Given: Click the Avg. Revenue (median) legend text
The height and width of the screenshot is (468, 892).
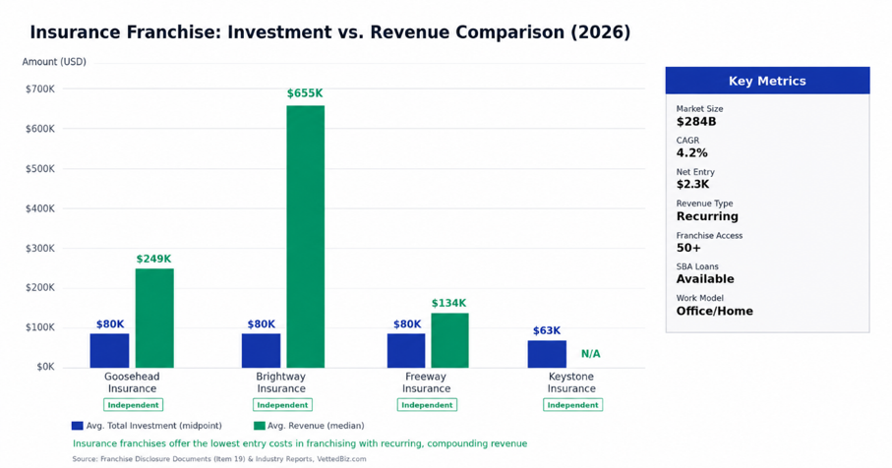Looking at the screenshot, I should click(x=316, y=426).
